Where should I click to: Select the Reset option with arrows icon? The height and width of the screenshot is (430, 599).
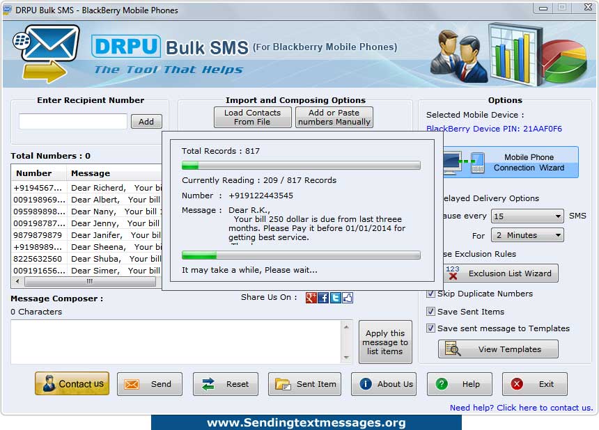(225, 383)
